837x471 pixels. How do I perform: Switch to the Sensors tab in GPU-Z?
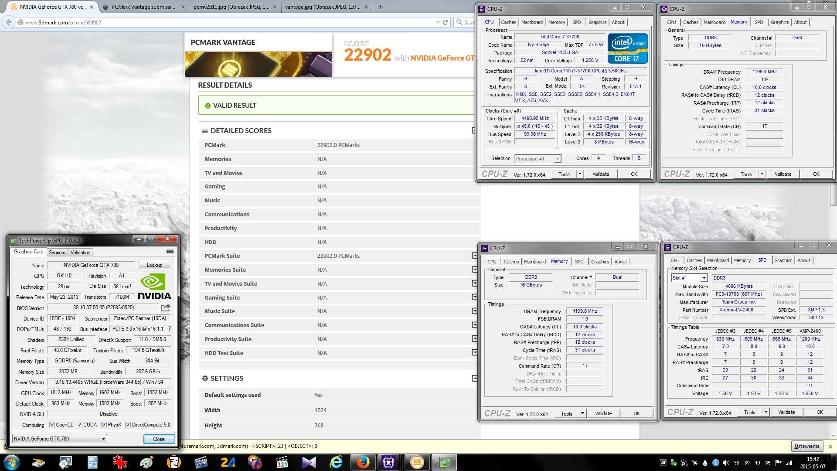click(x=57, y=253)
